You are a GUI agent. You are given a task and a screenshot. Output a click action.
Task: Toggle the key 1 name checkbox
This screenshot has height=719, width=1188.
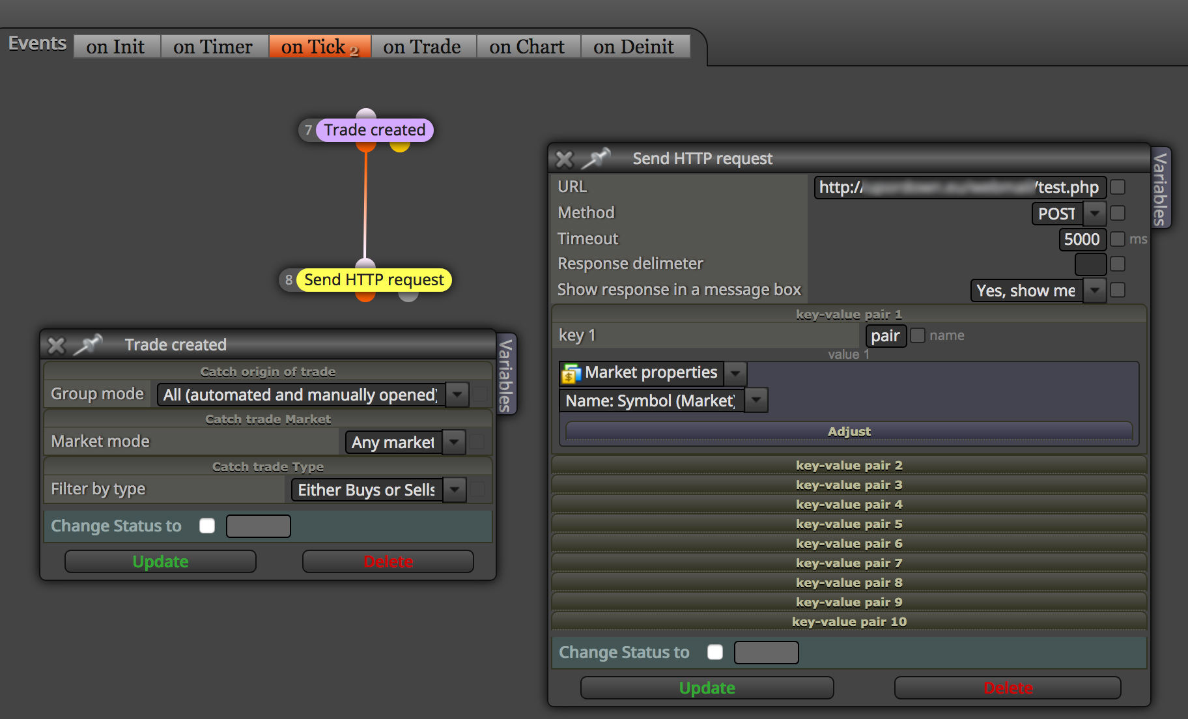pos(918,335)
